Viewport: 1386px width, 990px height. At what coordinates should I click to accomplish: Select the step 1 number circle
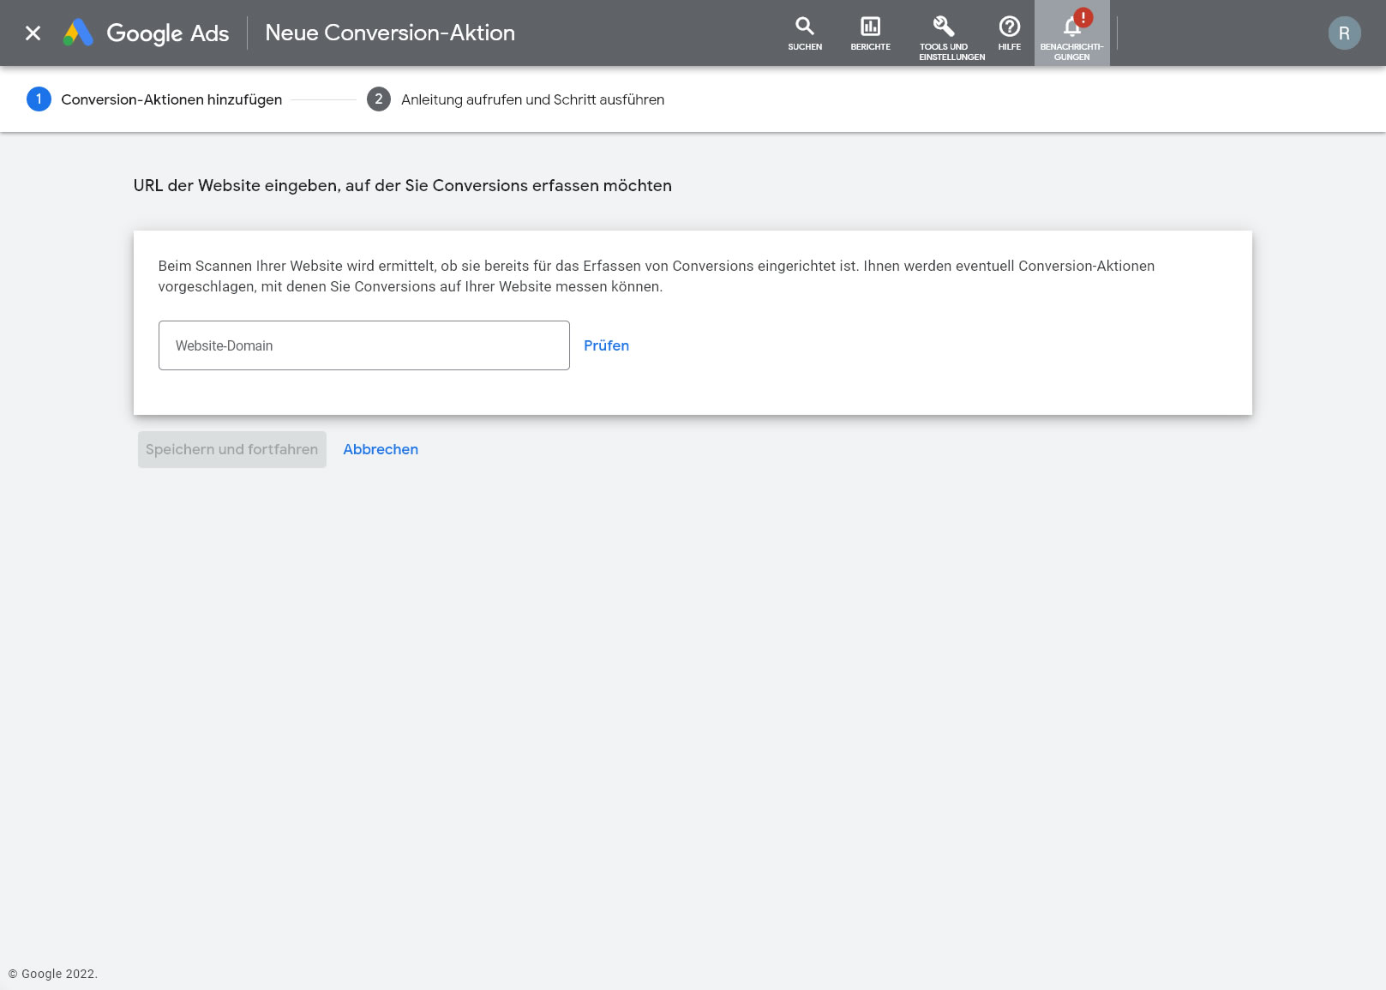click(x=39, y=99)
